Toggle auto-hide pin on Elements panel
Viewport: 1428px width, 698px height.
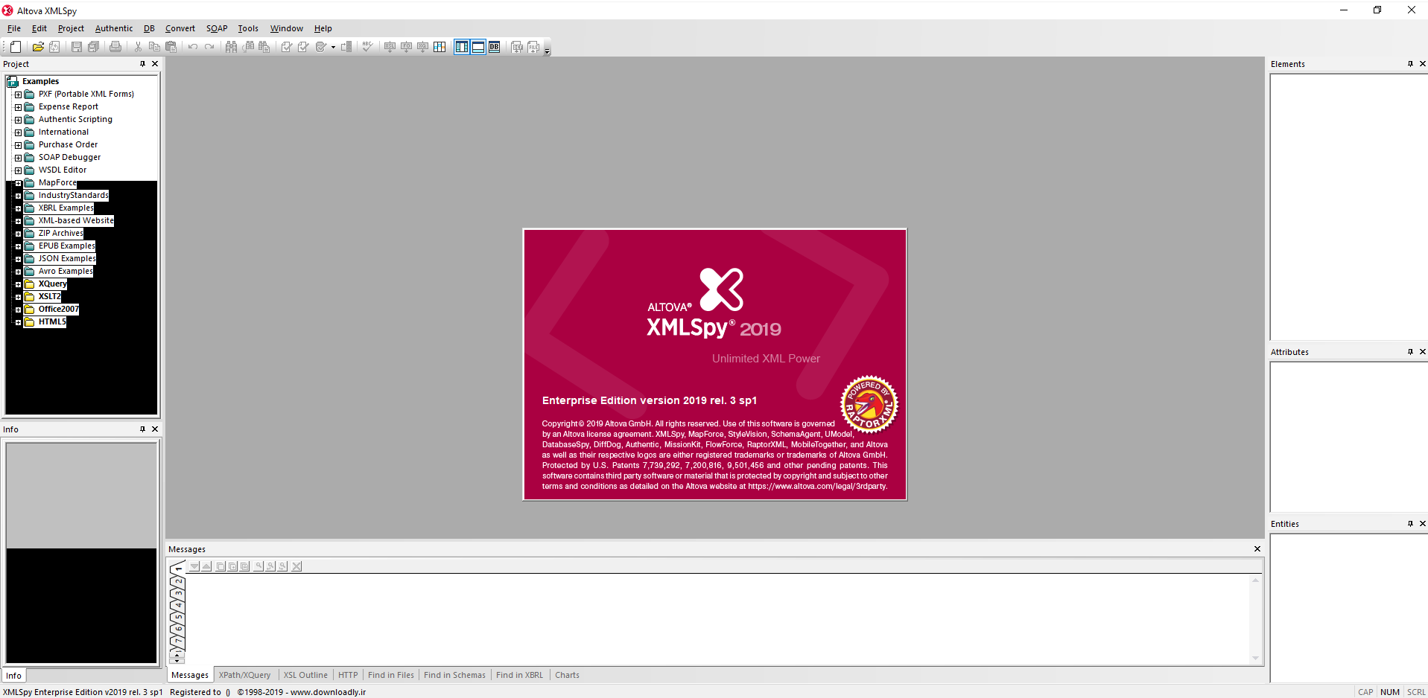1410,64
